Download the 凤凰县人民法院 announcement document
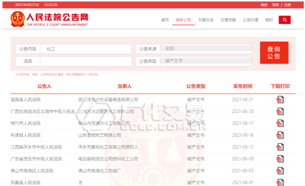This screenshot has width=305, height=186. pos(280,182)
